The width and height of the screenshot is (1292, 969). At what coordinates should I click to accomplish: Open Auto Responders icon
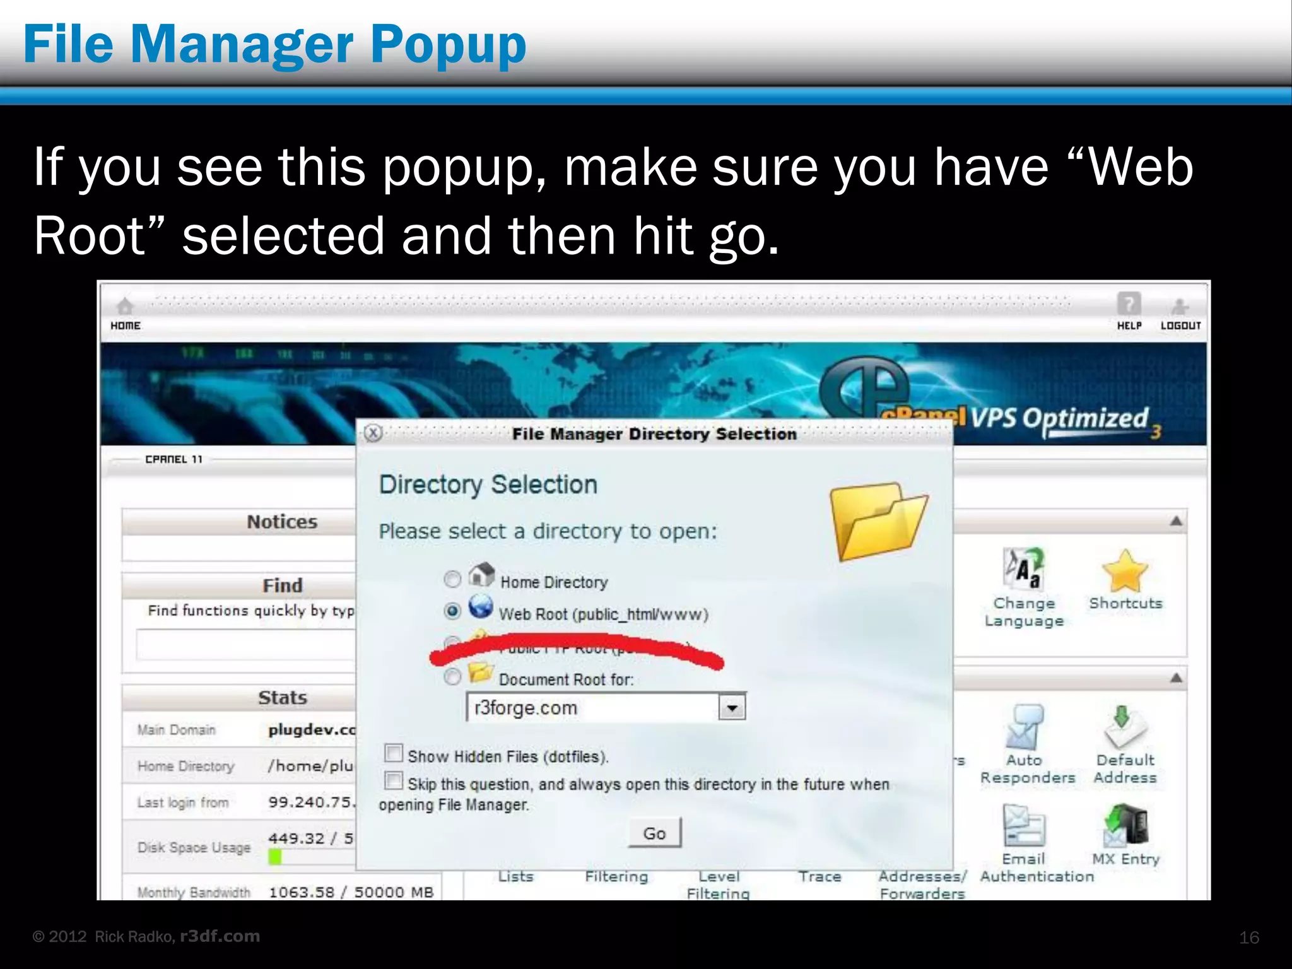(x=1025, y=727)
